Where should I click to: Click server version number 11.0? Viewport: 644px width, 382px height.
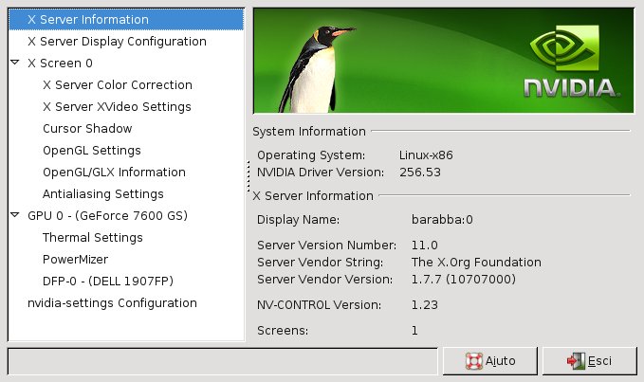425,246
